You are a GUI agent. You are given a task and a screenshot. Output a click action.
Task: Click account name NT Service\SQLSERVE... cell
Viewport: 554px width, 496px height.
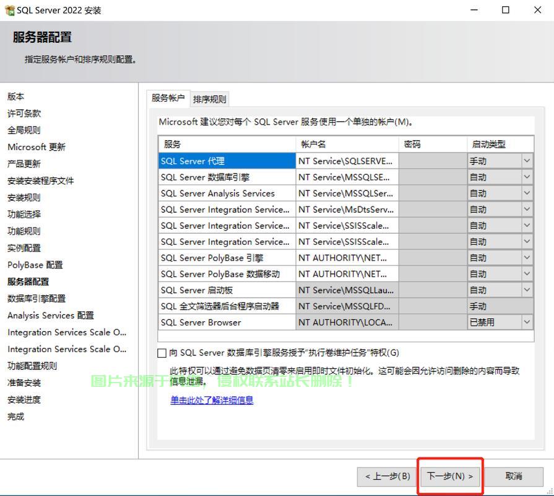[347, 161]
